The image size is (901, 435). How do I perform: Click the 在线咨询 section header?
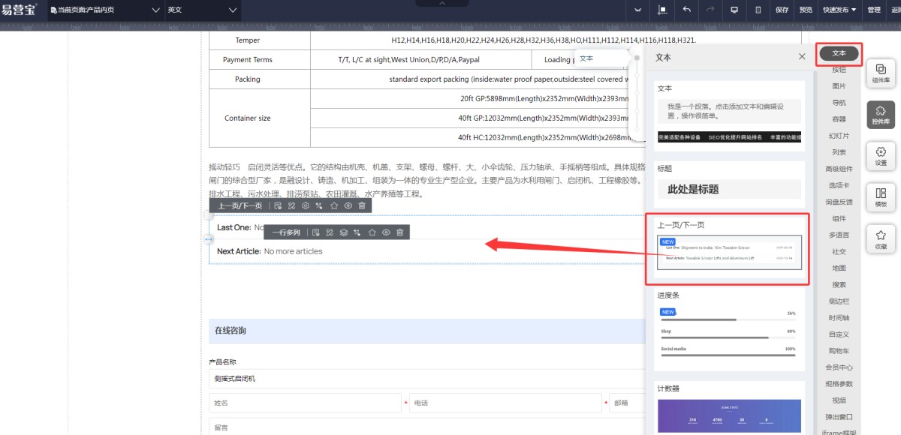[x=426, y=331]
